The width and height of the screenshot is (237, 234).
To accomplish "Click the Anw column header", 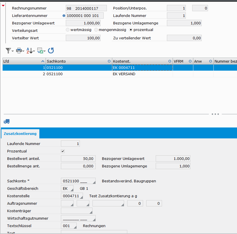I will point(203,61).
